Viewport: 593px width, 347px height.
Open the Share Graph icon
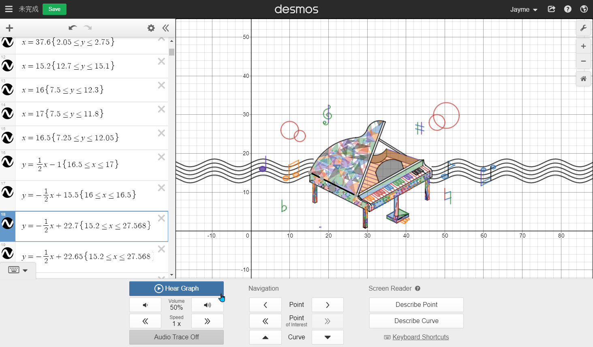click(x=551, y=9)
